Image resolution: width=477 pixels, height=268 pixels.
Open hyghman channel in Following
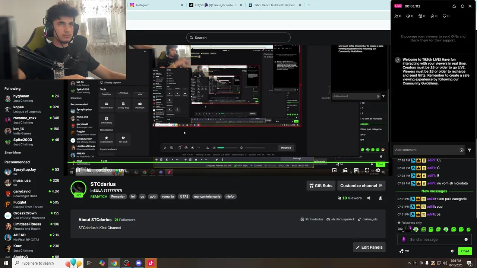(x=32, y=98)
